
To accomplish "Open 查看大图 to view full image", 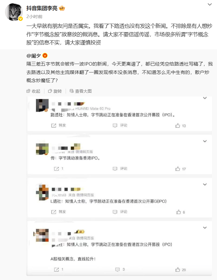I will [x=81, y=91].
